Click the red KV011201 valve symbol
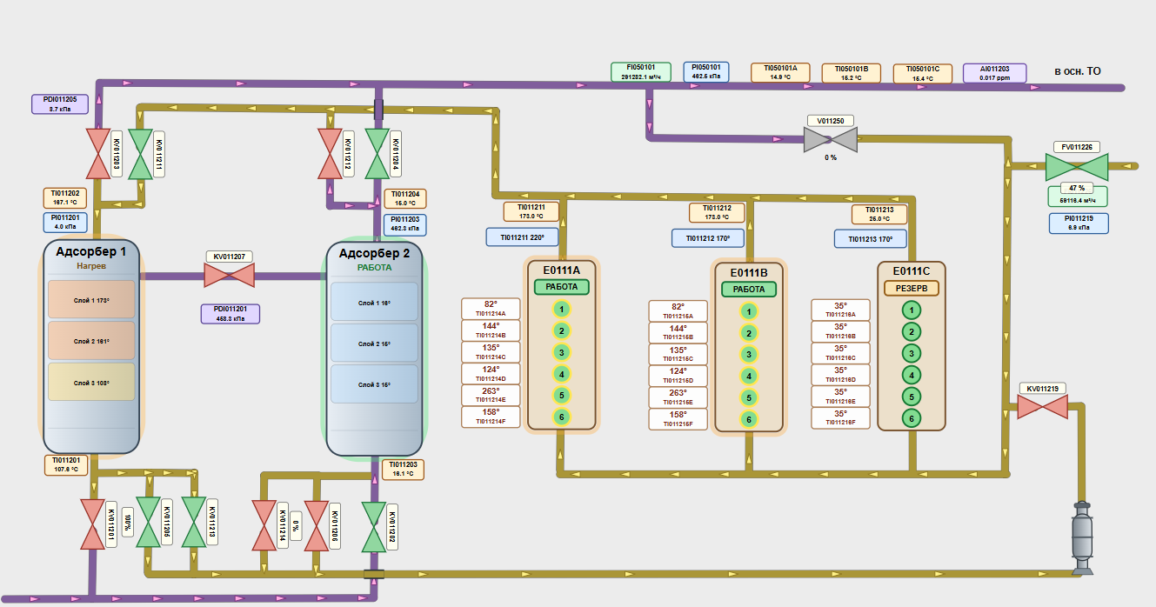 (x=91, y=525)
